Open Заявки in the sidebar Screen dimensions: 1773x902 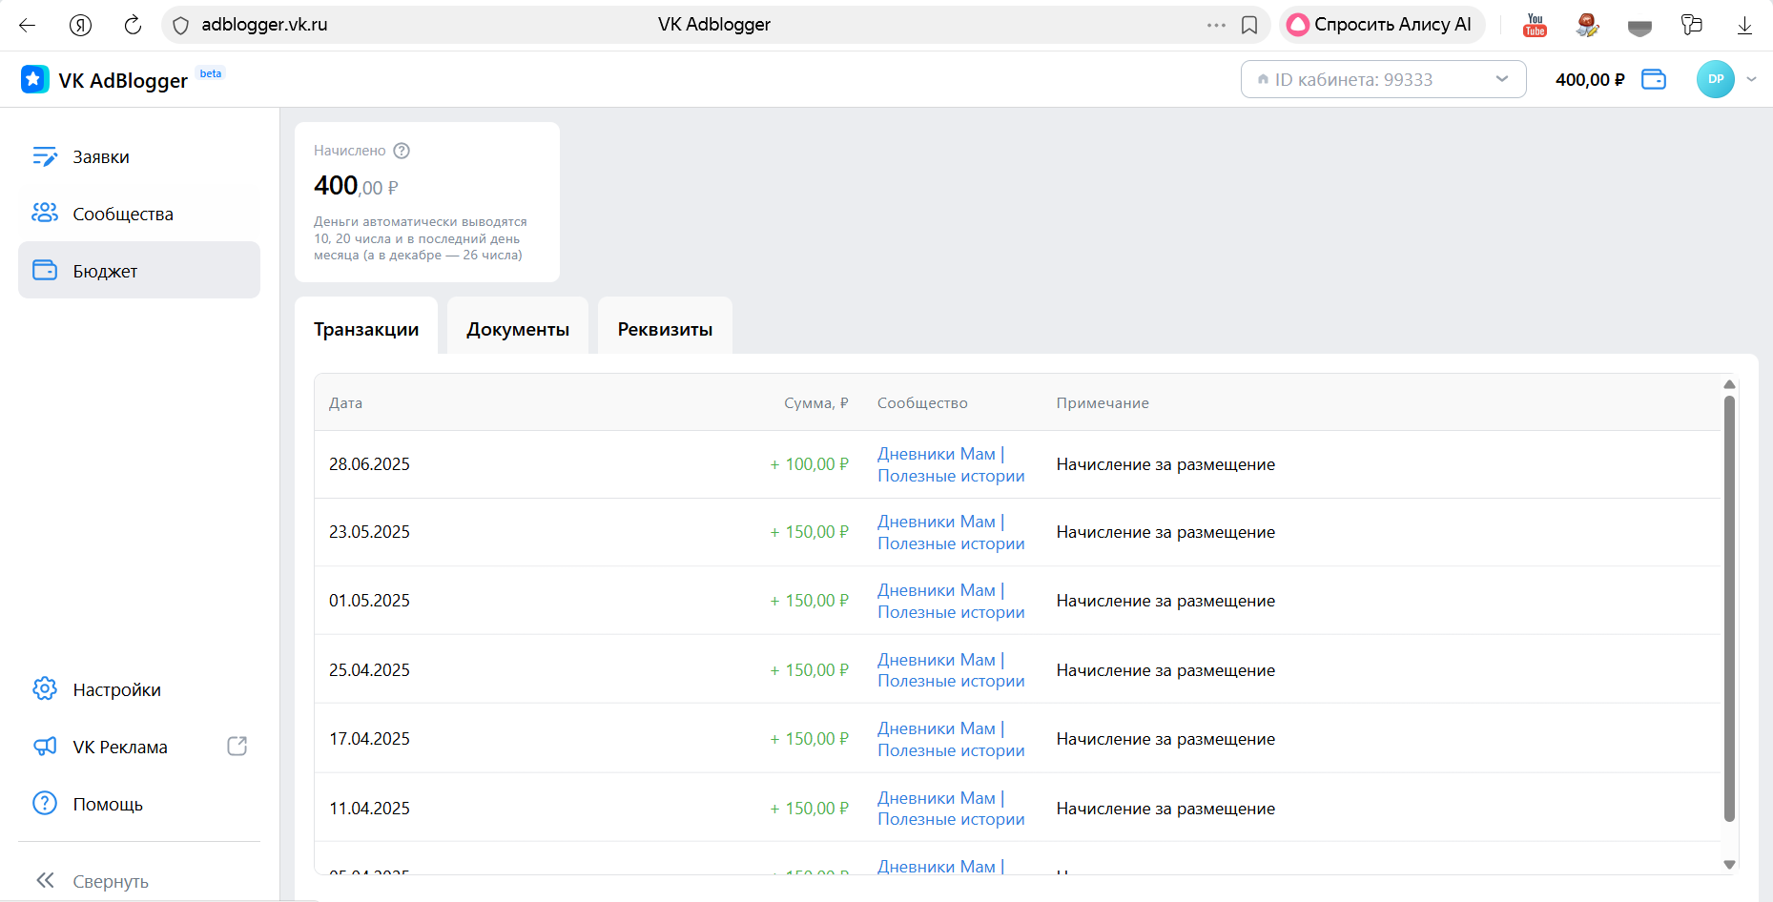101,157
